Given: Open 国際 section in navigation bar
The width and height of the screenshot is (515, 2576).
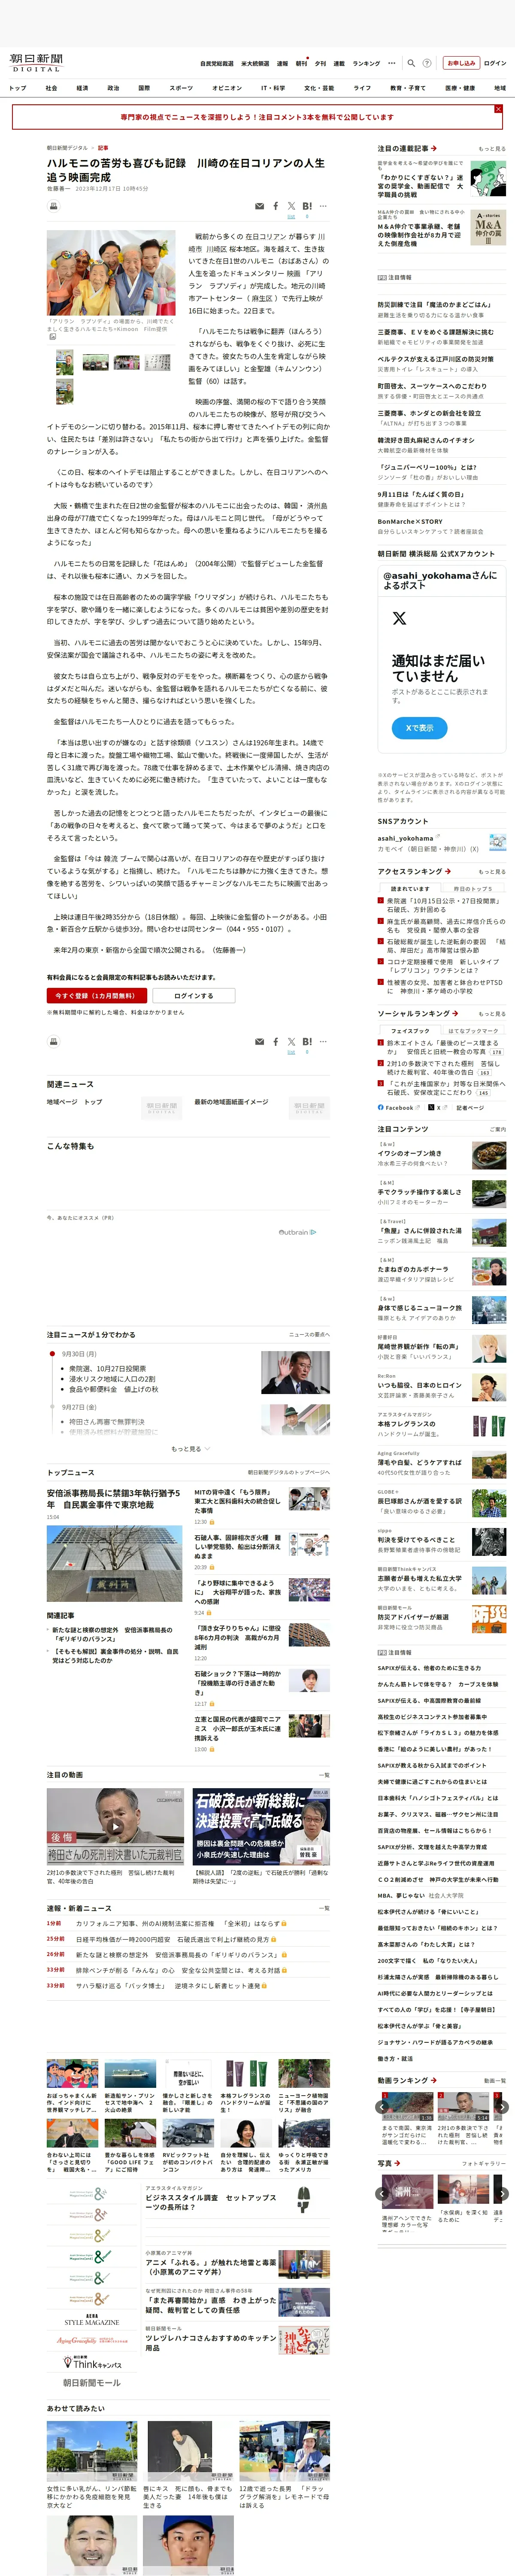Looking at the screenshot, I should [x=144, y=88].
